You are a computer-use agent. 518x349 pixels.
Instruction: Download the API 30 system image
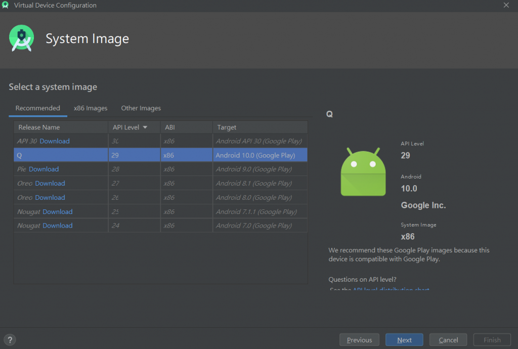[x=55, y=141]
